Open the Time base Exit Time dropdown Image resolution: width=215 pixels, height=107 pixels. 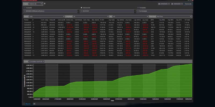click(174, 17)
